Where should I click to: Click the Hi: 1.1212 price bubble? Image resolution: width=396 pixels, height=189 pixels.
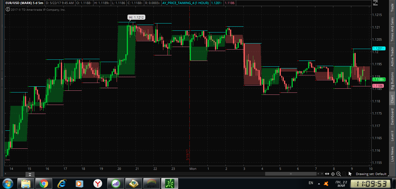coord(136,17)
